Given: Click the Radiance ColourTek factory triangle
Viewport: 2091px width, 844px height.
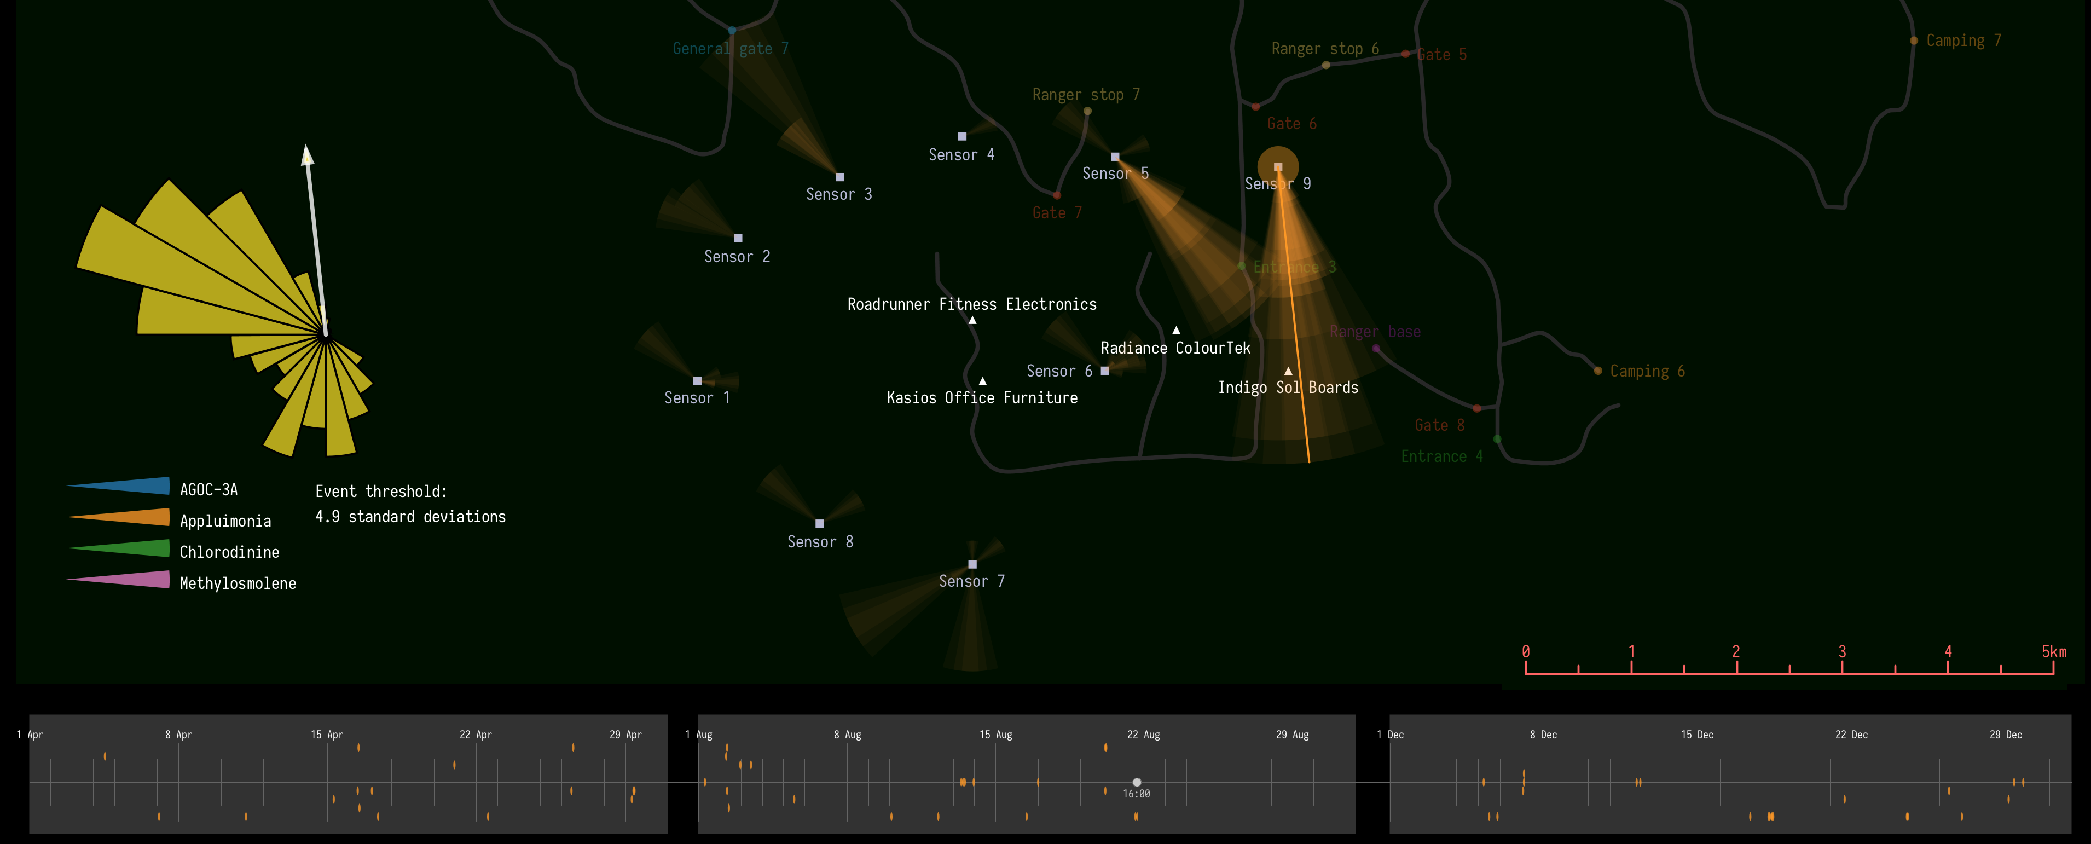Looking at the screenshot, I should [1176, 330].
